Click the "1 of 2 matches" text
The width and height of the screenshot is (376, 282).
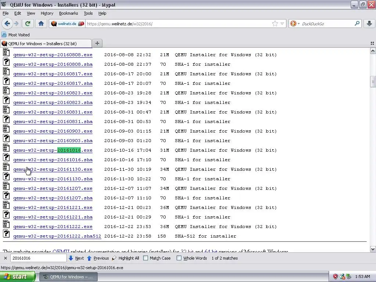pos(225,258)
